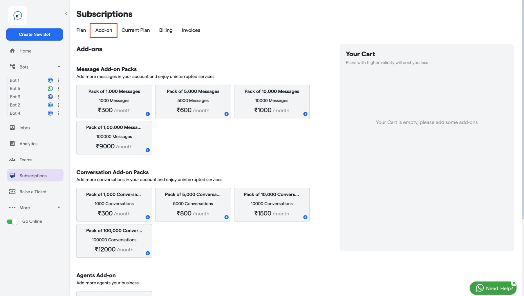Switch to the Current Plan tab
The image size is (524, 296).
click(135, 30)
